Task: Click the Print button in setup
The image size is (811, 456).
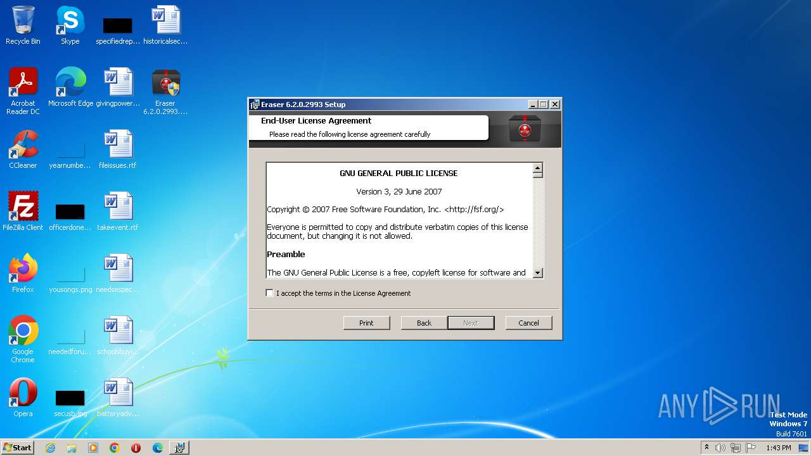Action: [366, 323]
